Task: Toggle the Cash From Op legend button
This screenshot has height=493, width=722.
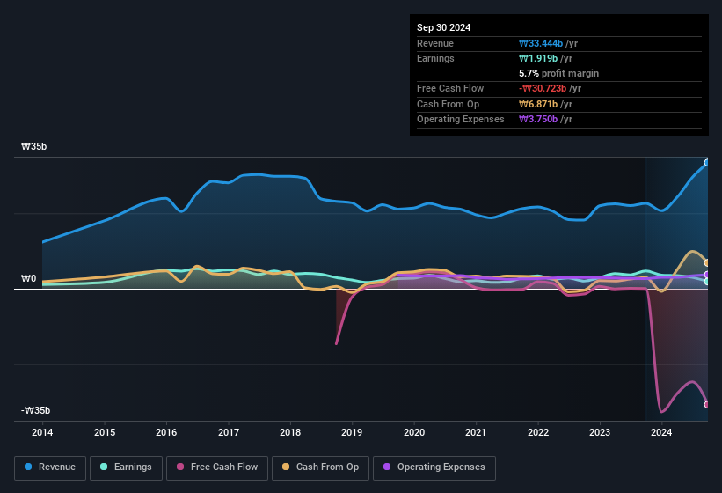Action: (x=320, y=467)
